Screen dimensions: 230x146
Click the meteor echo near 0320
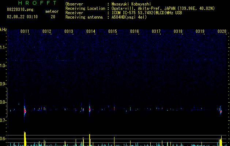click(x=221, y=111)
